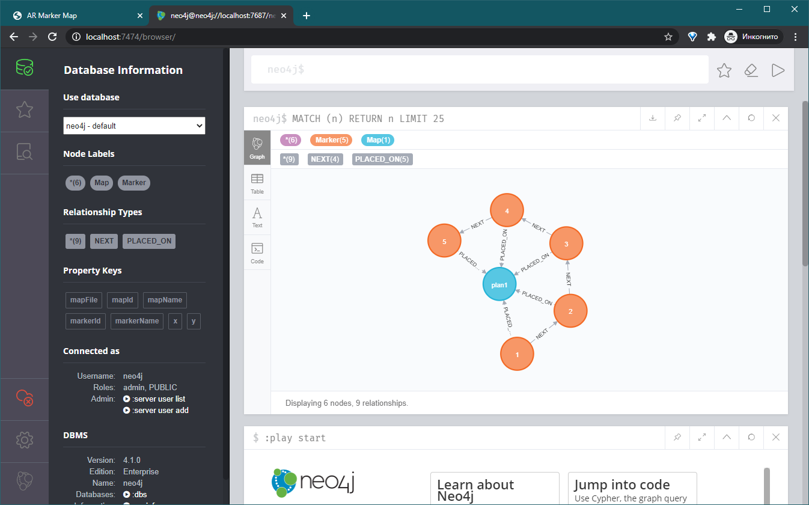Select marker node 1 in graph
809x505 pixels.
click(x=517, y=354)
